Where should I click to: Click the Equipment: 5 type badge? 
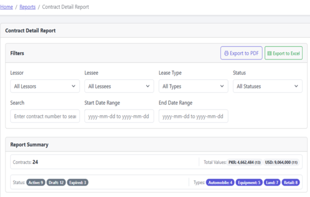(x=249, y=182)
